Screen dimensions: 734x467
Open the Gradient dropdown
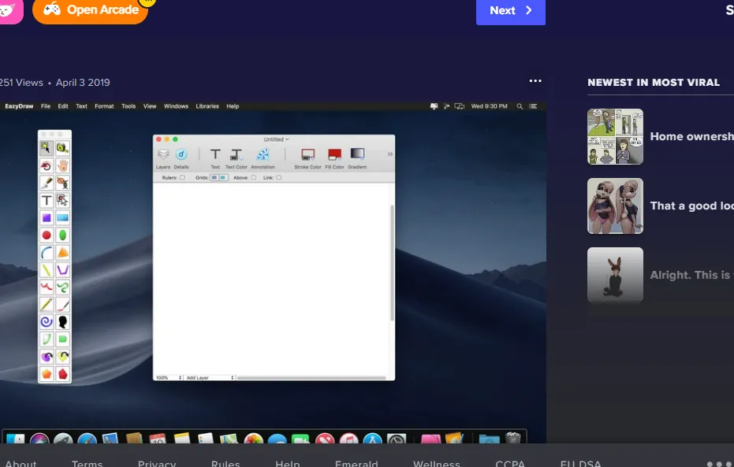(357, 158)
